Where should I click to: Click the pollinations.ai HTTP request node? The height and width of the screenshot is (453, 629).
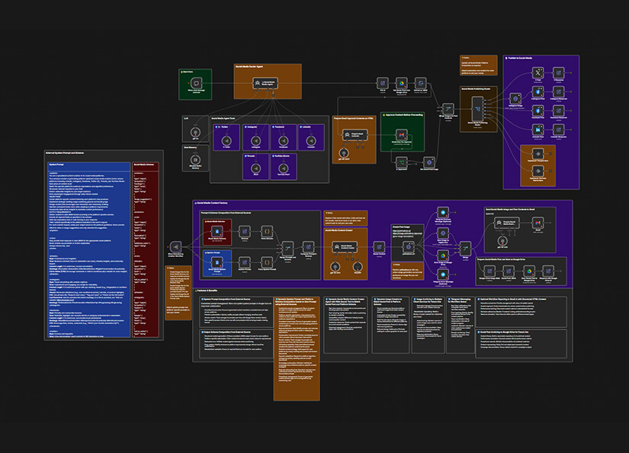pos(408,247)
